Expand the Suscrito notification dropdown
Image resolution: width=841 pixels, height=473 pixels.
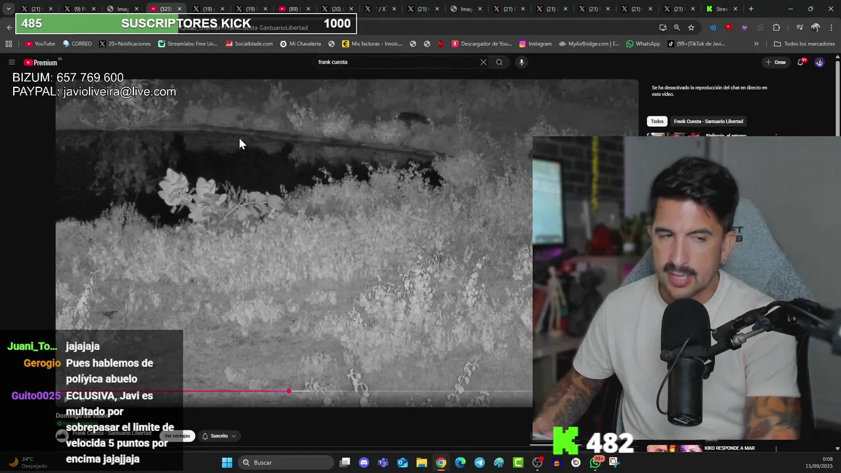pyautogui.click(x=219, y=436)
